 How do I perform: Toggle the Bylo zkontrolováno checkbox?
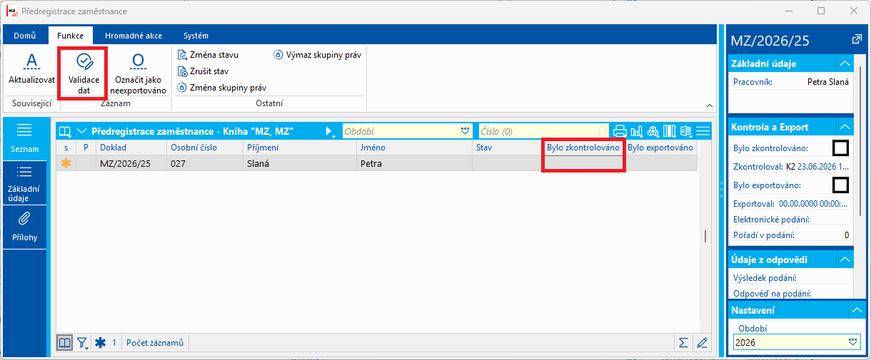pyautogui.click(x=841, y=148)
